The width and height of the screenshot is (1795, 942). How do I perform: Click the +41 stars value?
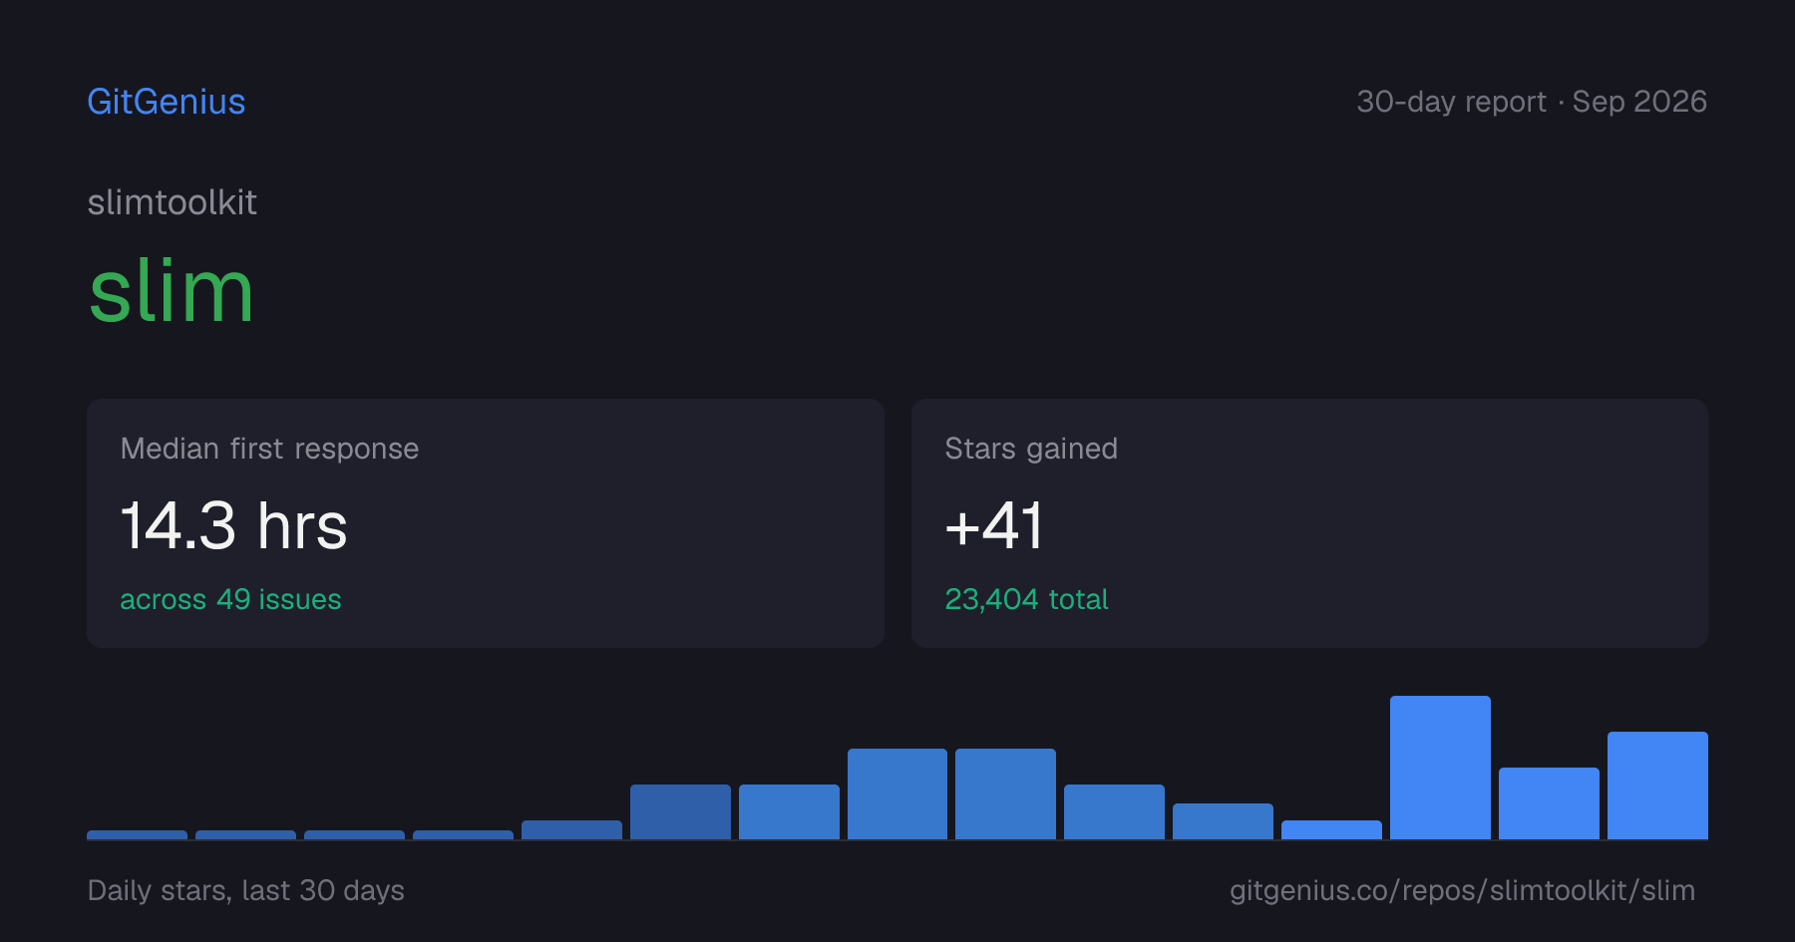click(994, 525)
